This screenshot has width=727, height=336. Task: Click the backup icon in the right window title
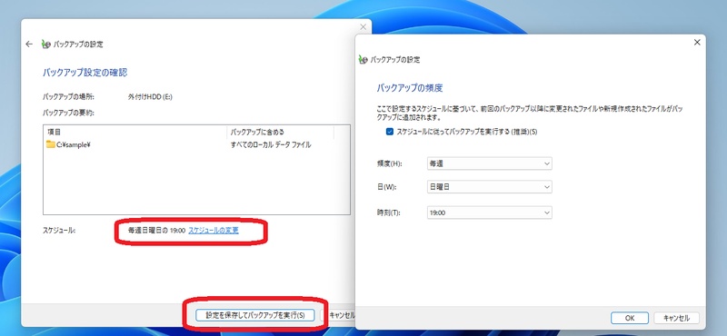click(363, 60)
